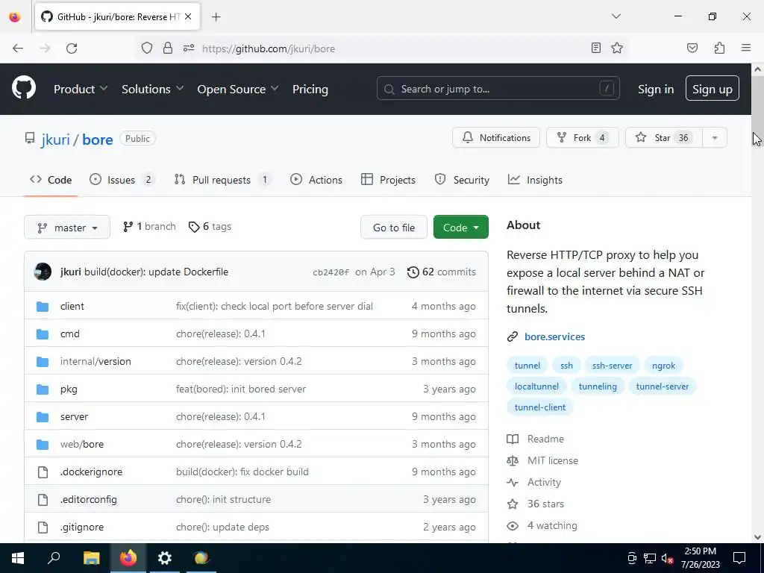
Task: Open the Readme link in About
Action: 545,439
